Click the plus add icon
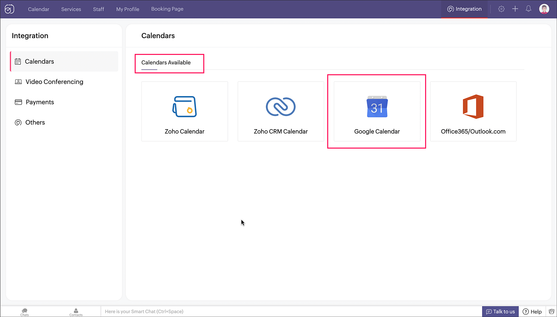Viewport: 557px width, 317px height. (515, 9)
